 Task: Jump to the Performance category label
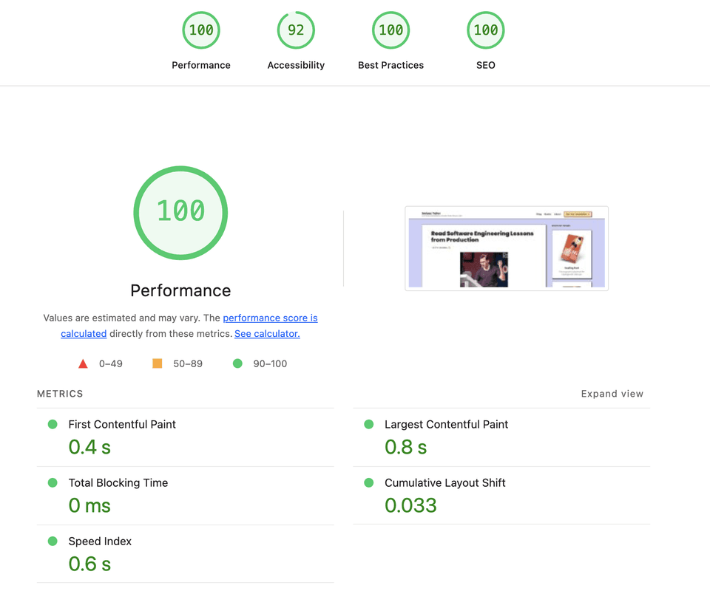(201, 65)
